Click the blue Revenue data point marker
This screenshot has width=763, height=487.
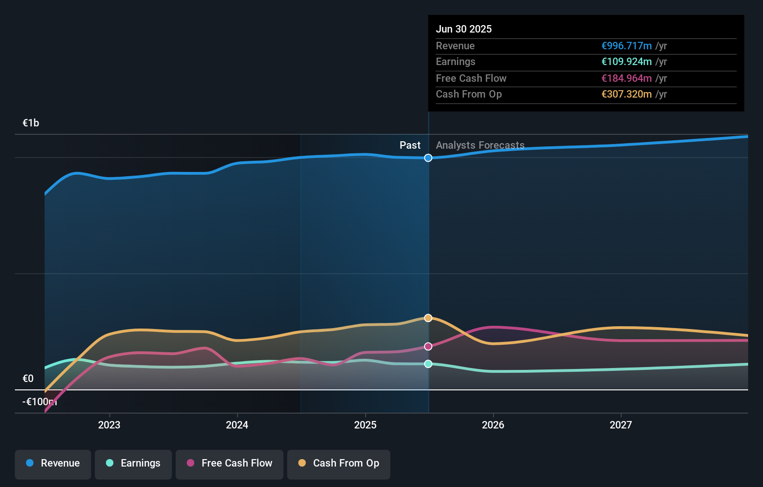coord(428,158)
